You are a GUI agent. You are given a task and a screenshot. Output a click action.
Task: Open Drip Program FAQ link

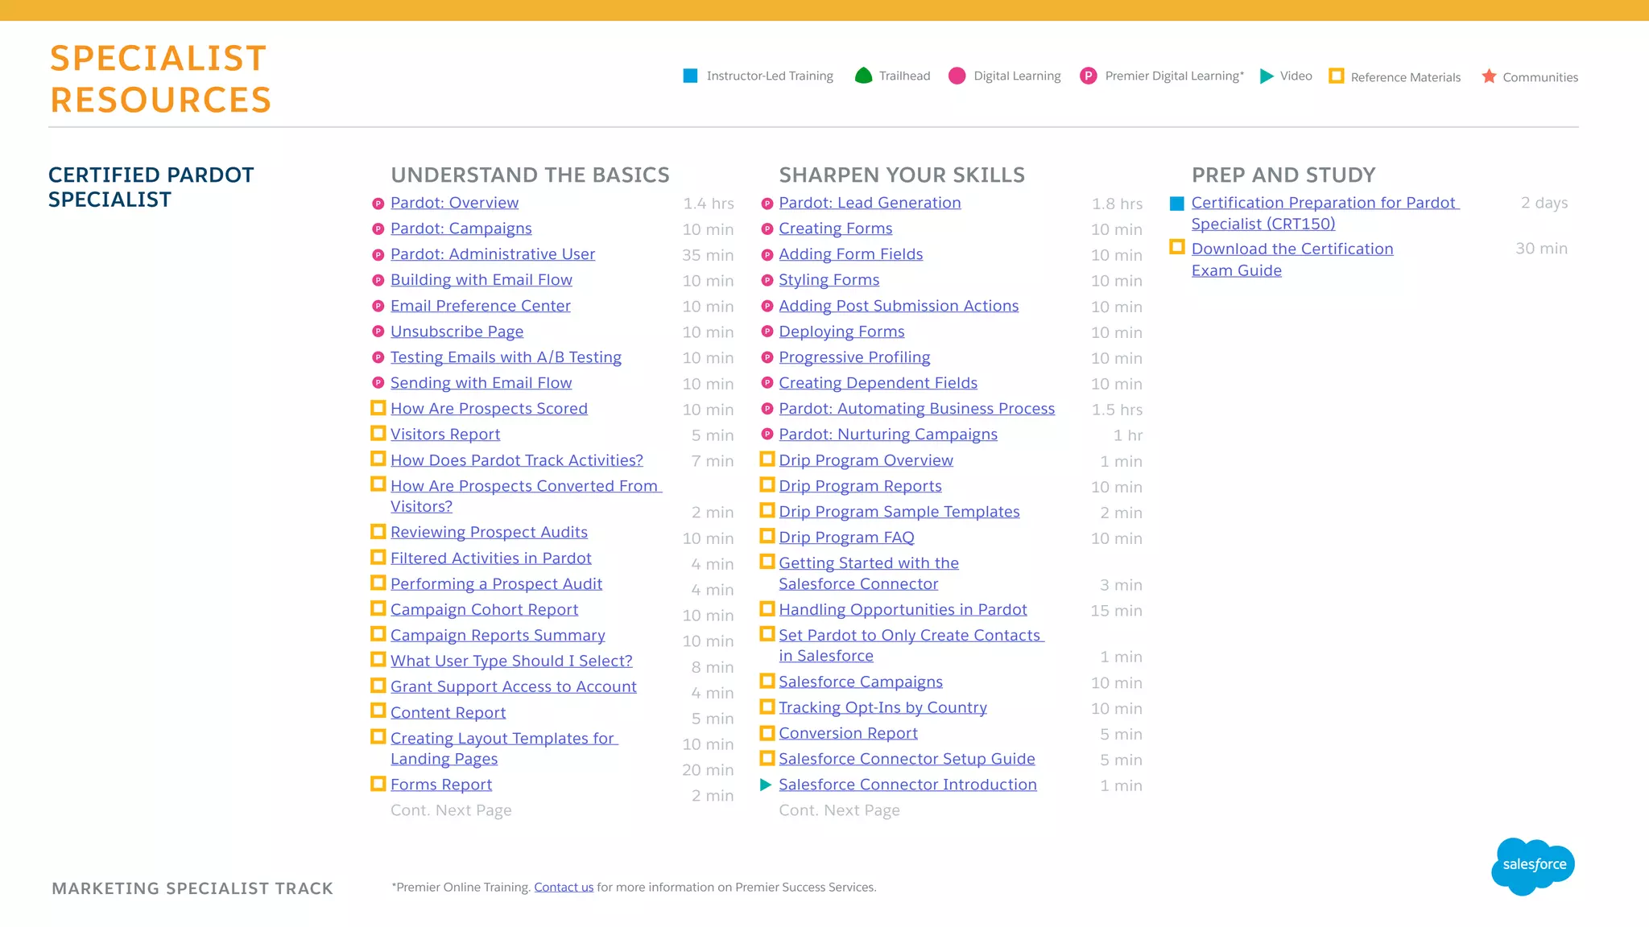pyautogui.click(x=847, y=538)
